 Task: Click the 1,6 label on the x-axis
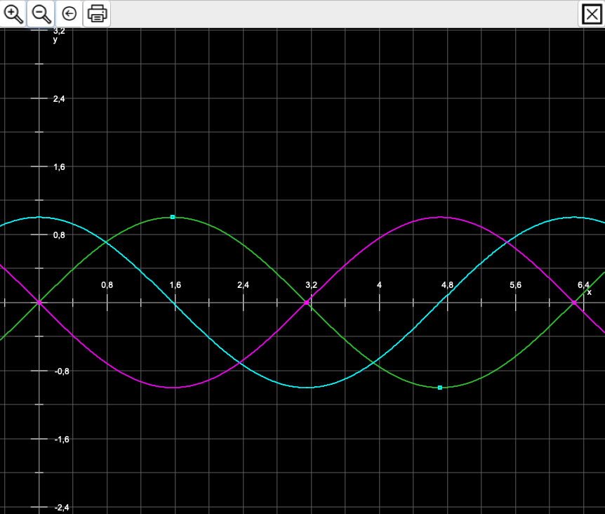pyautogui.click(x=175, y=285)
